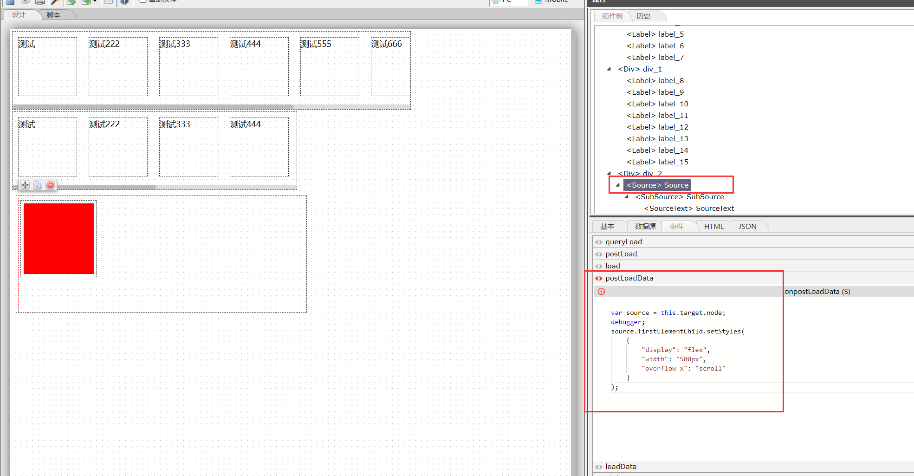Image resolution: width=914 pixels, height=476 pixels.
Task: Click the red code icon beside postLoadData
Action: (x=599, y=278)
